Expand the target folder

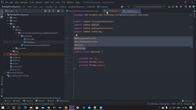8,54
